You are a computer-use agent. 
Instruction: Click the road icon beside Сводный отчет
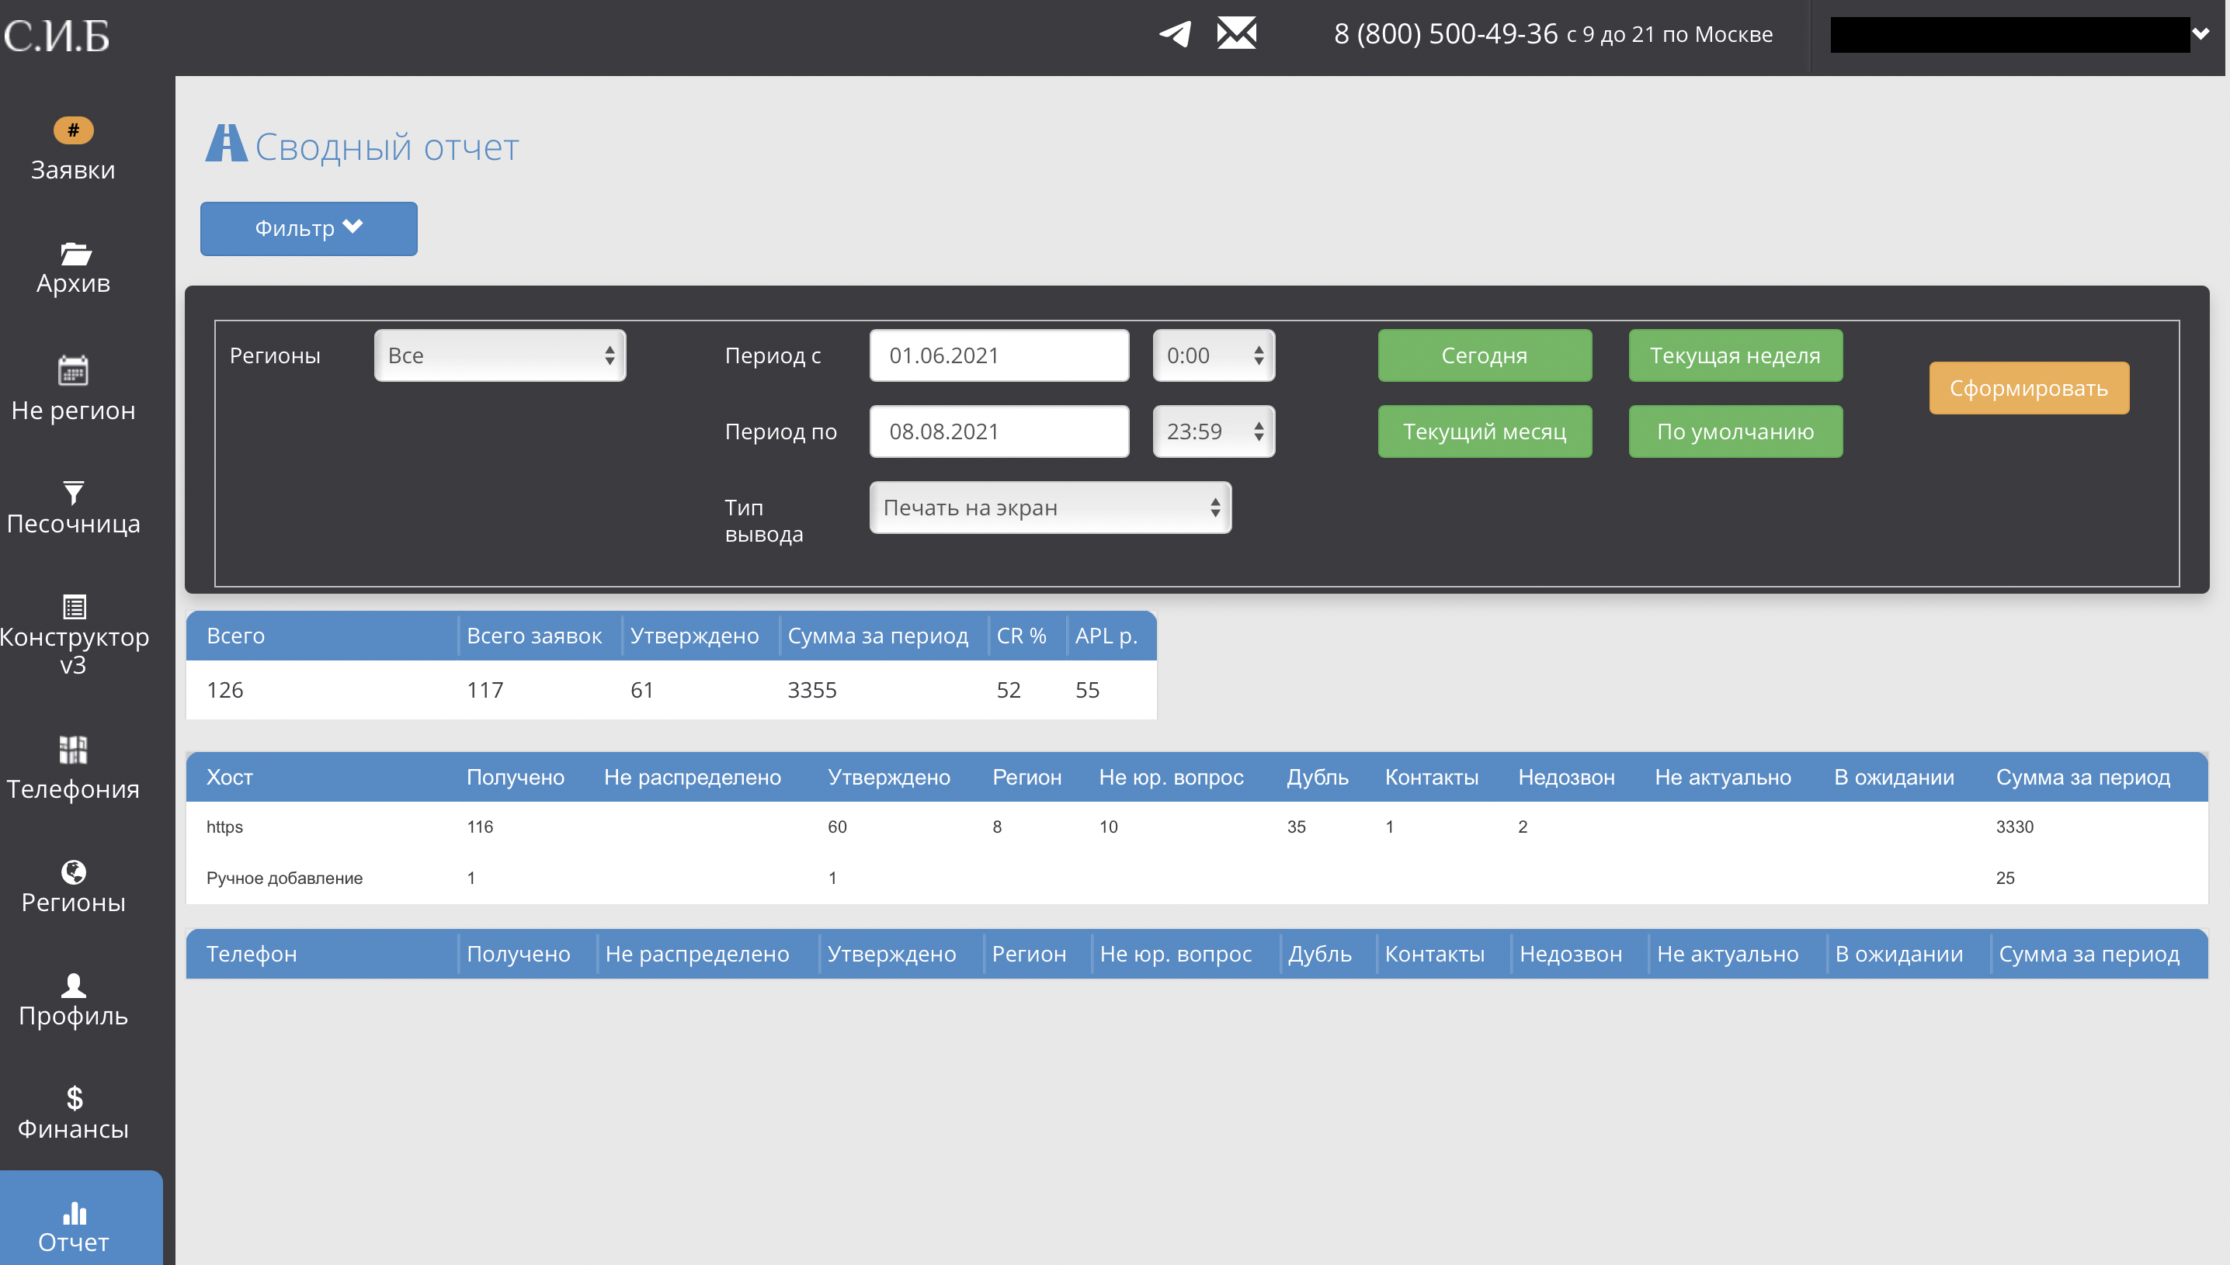pyautogui.click(x=227, y=143)
